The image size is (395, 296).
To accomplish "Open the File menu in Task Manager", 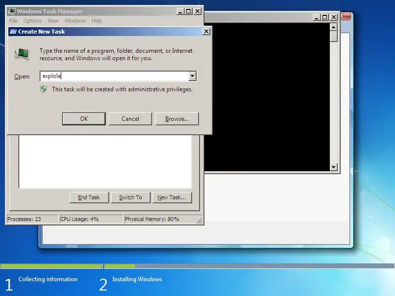I will pos(13,21).
